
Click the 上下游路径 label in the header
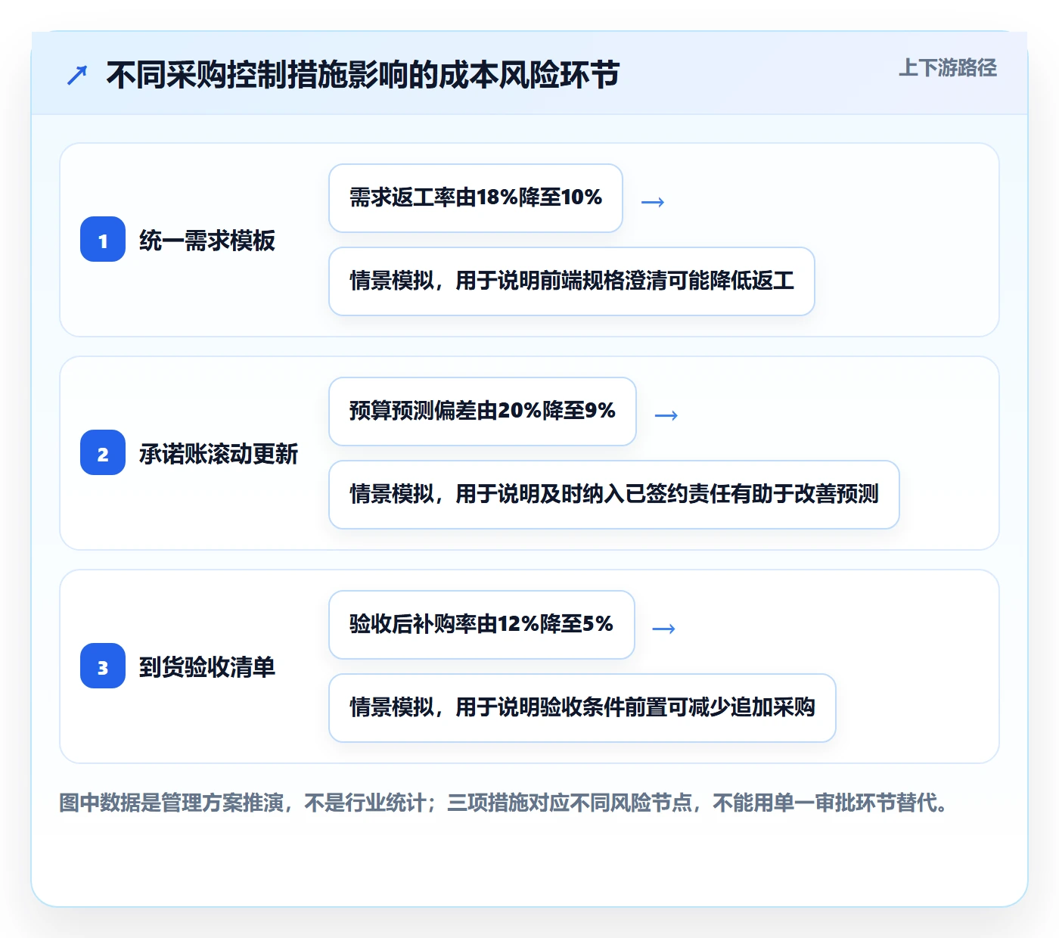(947, 68)
